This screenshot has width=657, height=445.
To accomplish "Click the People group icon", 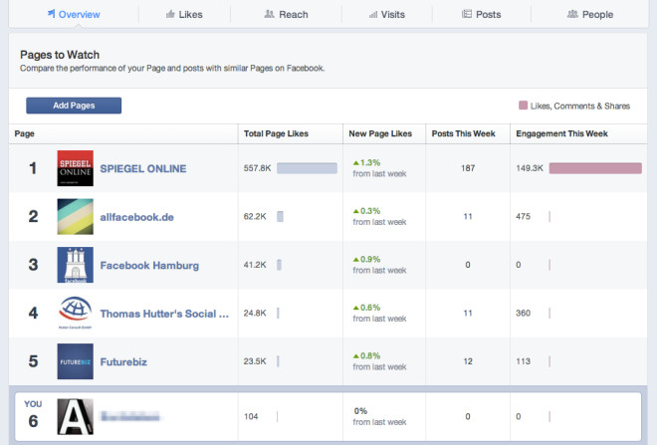I will click(572, 14).
